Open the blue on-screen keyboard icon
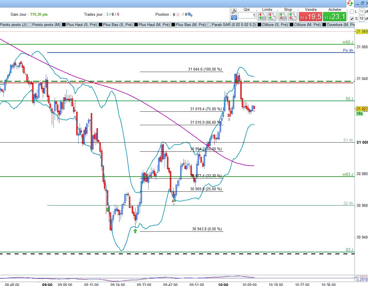 (234, 17)
